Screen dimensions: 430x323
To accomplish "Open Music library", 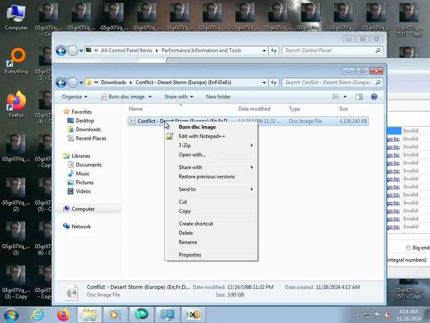I will pos(83,174).
